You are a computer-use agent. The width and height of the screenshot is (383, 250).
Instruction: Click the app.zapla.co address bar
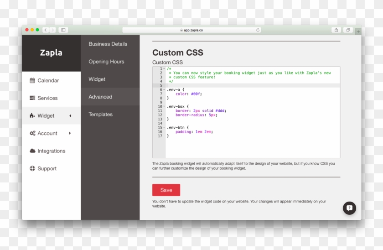[191, 30]
